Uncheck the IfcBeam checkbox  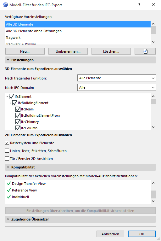[18, 109]
